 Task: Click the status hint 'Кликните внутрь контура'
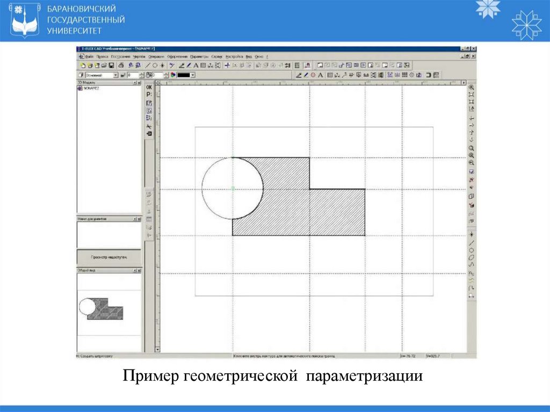tap(284, 356)
